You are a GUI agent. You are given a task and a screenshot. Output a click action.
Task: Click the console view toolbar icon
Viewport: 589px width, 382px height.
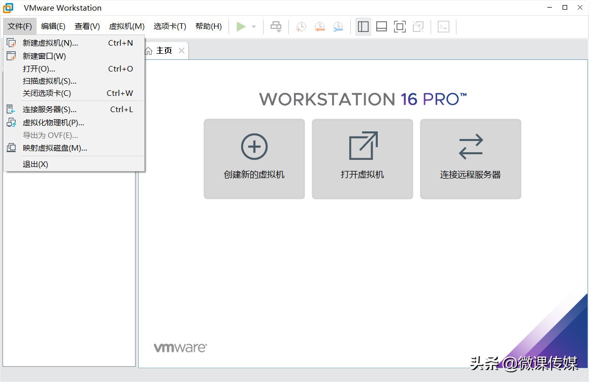[444, 27]
